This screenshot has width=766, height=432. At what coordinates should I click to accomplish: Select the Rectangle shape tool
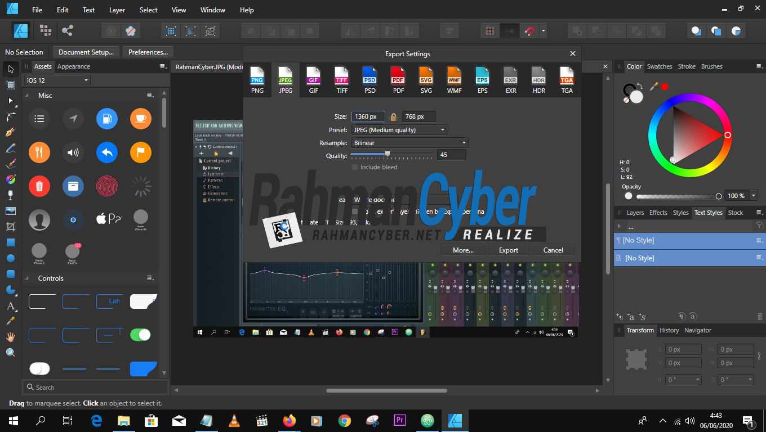(x=11, y=242)
